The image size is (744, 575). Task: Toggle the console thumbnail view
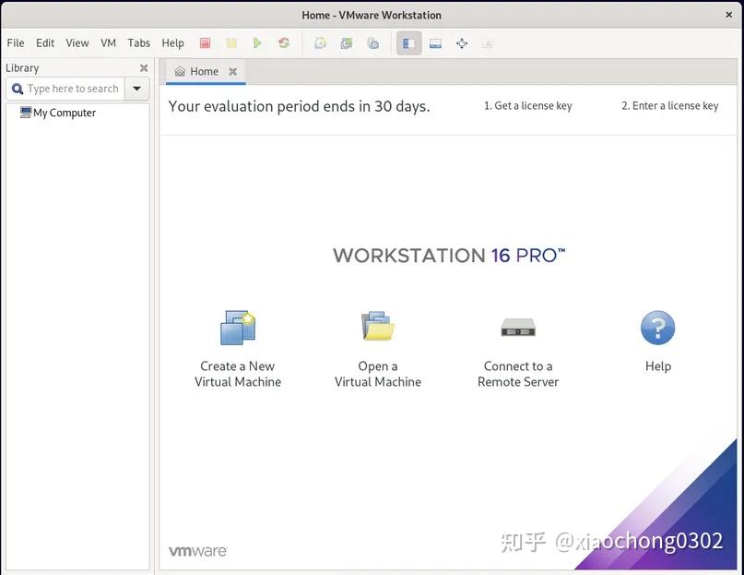[x=435, y=42]
